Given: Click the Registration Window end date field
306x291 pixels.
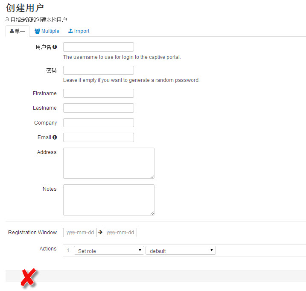Looking at the screenshot, I should click(120, 233).
